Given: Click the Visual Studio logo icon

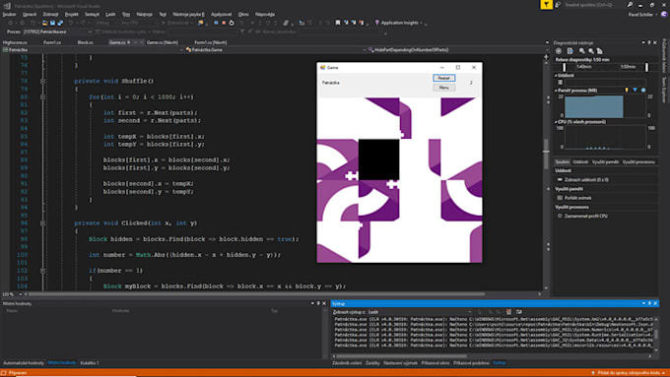Looking at the screenshot, I should point(7,6).
